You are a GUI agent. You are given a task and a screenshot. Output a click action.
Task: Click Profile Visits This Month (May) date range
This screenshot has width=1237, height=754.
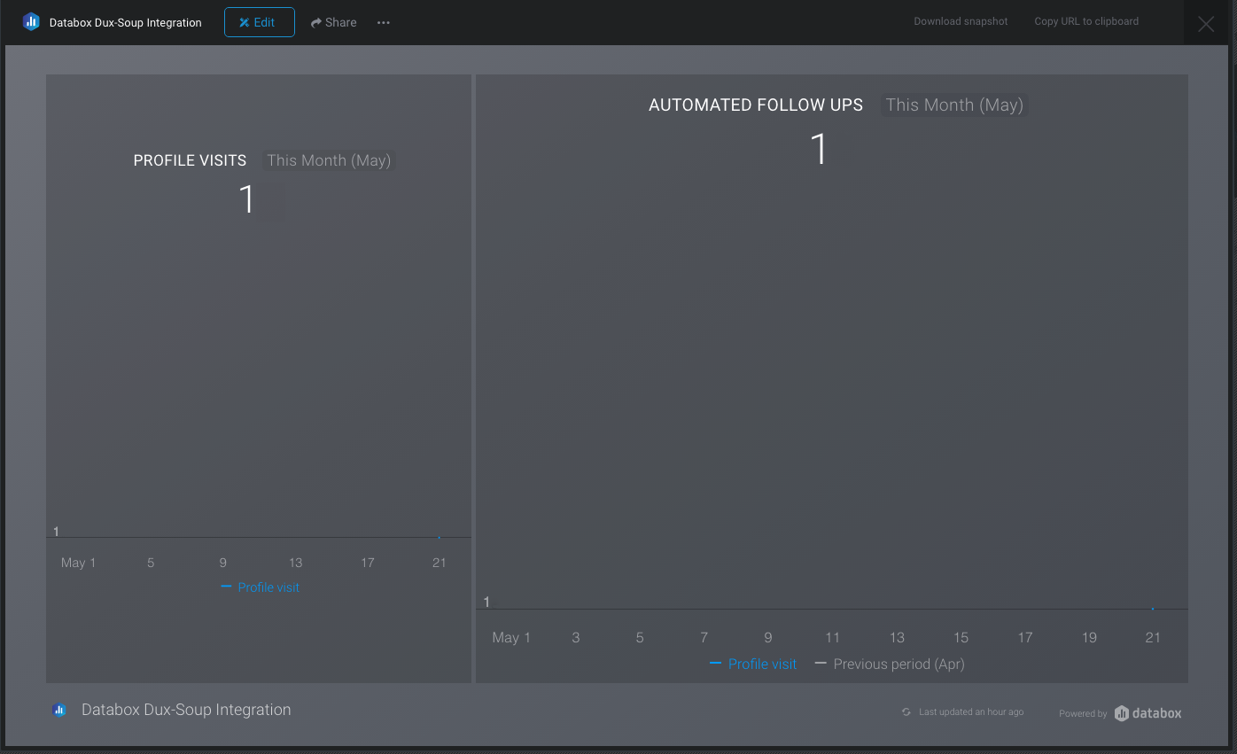point(329,160)
